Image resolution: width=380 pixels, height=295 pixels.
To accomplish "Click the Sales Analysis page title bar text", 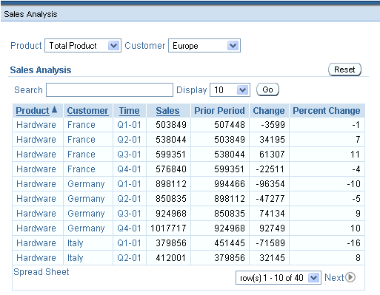I will pyautogui.click(x=30, y=14).
